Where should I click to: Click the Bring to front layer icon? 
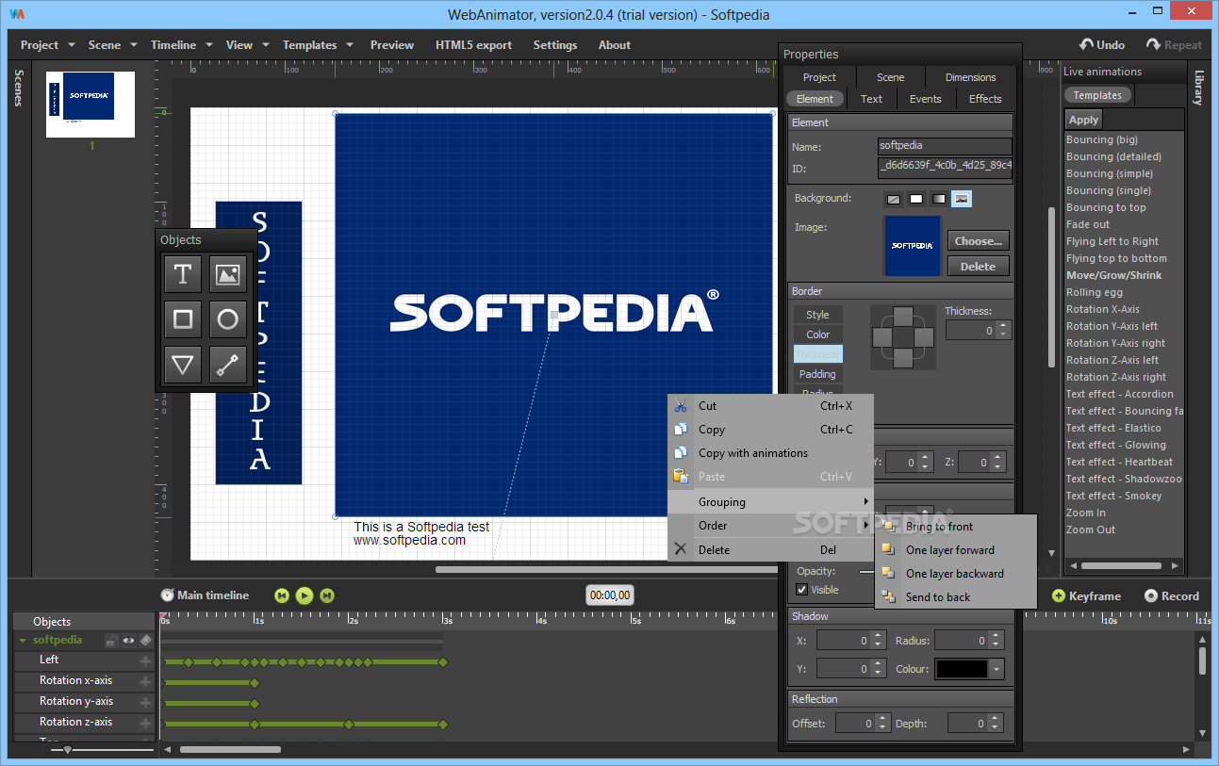pyautogui.click(x=888, y=526)
